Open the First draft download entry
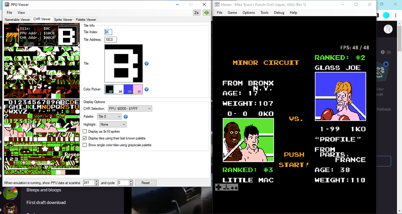402x214 pixels. (46, 202)
